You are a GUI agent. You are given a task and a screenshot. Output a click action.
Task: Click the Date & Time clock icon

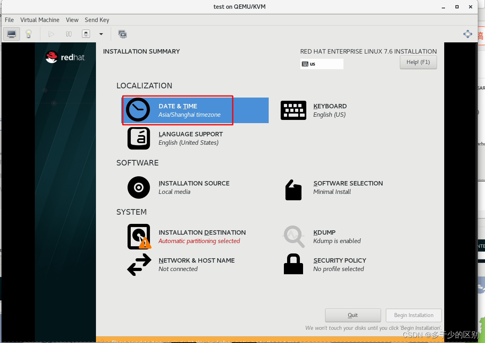(138, 110)
